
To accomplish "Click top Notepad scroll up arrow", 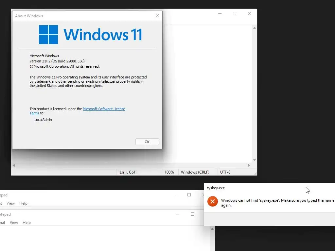I will [255, 28].
